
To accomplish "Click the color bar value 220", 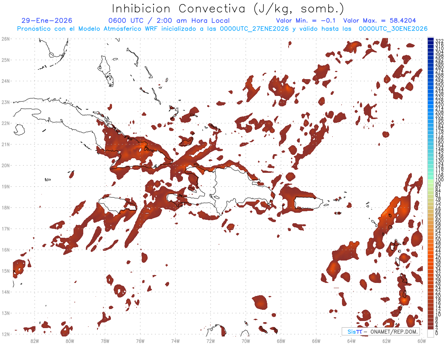I will click(439, 105).
